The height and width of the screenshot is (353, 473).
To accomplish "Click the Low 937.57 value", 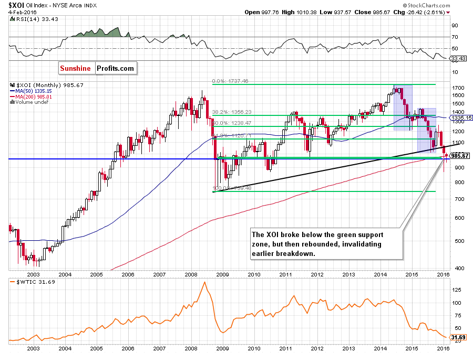I will coord(335,13).
